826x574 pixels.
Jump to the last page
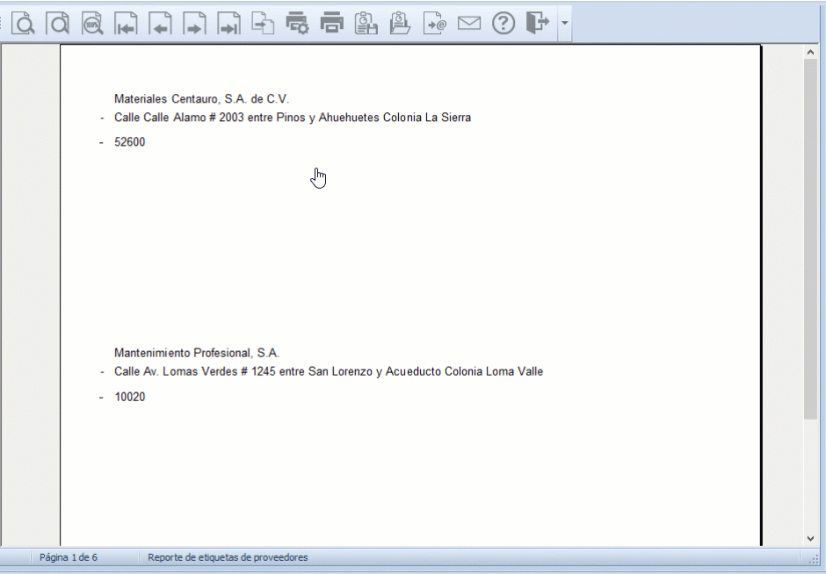(x=228, y=24)
